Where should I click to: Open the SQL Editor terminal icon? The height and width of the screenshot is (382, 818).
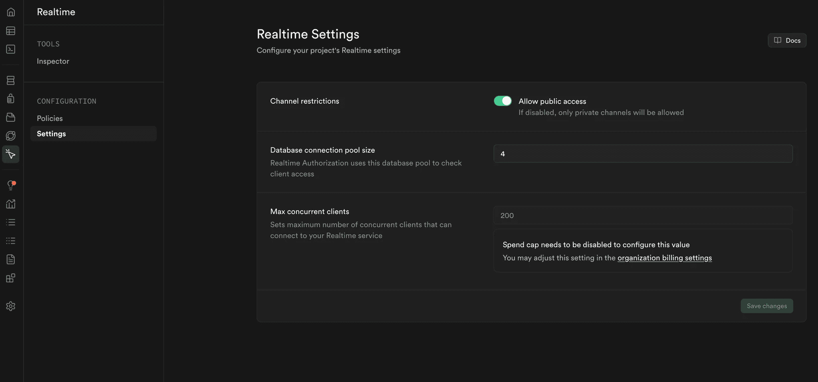click(11, 49)
